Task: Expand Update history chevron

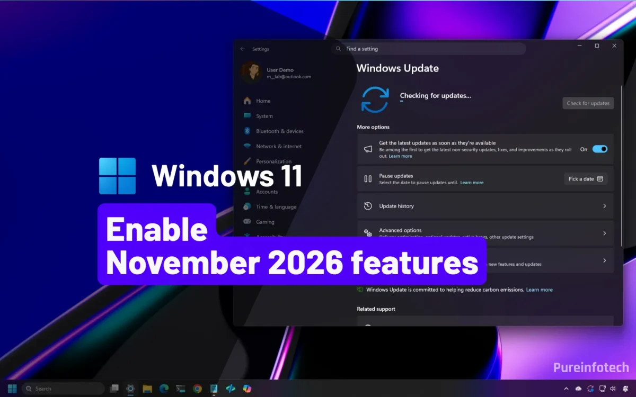Action: click(x=605, y=206)
